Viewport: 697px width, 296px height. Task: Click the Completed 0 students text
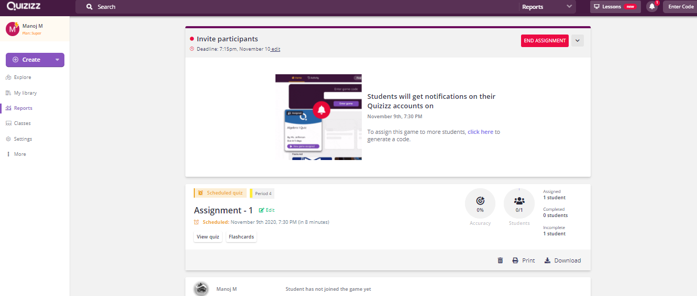pos(555,213)
